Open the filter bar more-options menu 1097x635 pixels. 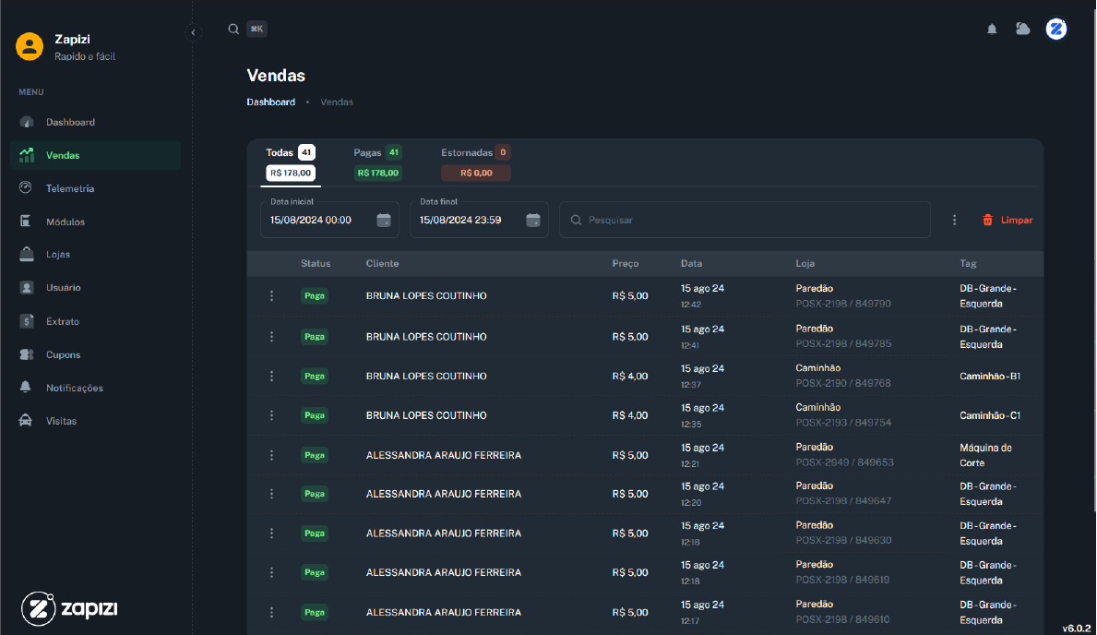[954, 220]
